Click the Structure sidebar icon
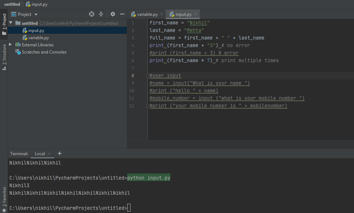354x213 pixels. click(4, 69)
